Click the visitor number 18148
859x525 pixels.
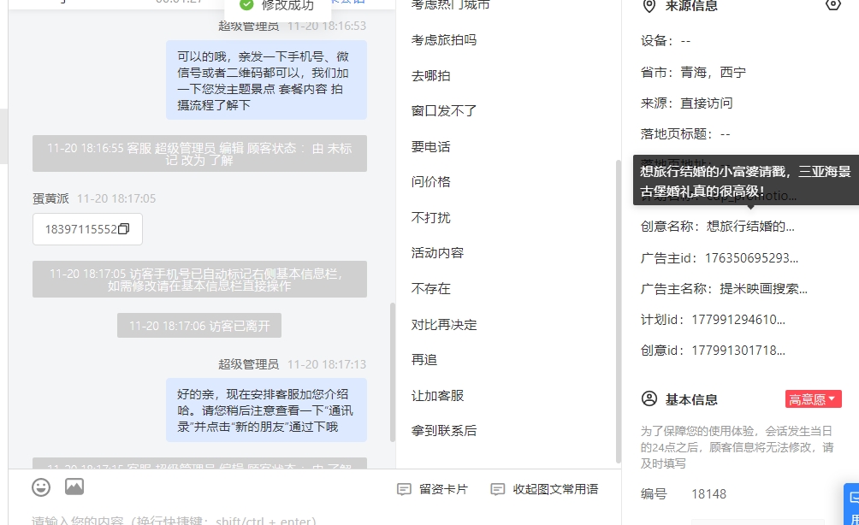click(708, 494)
